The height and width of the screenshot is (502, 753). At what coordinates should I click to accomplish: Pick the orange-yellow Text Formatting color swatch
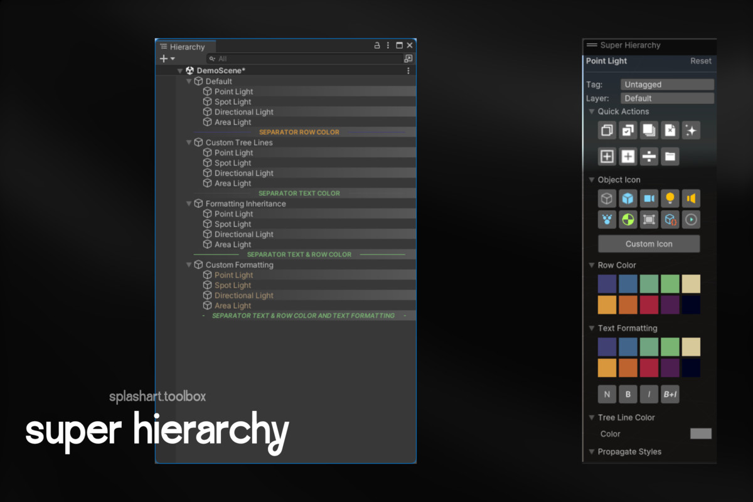pos(607,368)
